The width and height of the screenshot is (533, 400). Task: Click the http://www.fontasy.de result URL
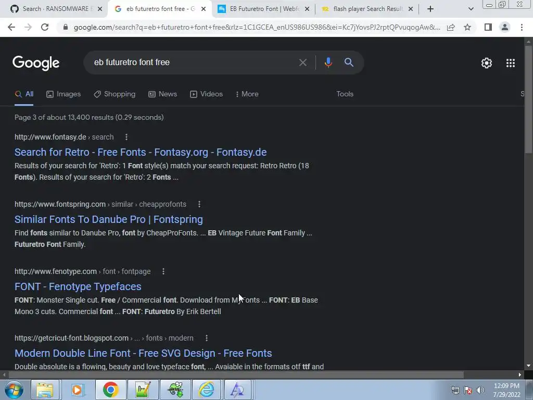pos(50,137)
